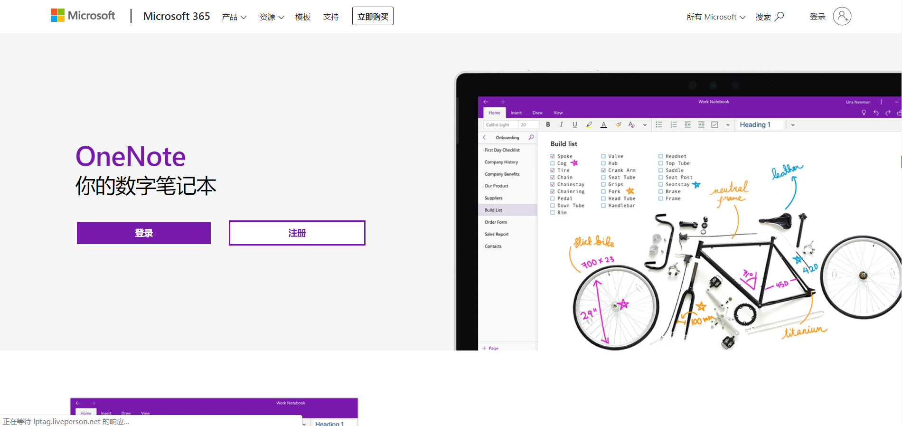Screen dimensions: 902x426
Task: Click the 立即购买 button
Action: pos(373,16)
